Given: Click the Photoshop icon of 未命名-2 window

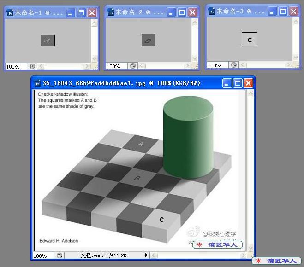Looking at the screenshot, I should [x=111, y=12].
